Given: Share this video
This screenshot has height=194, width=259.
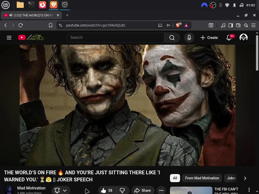Looking at the screenshot, I should tap(143, 190).
